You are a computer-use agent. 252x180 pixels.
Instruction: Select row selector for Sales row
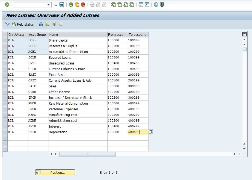(x=5, y=86)
